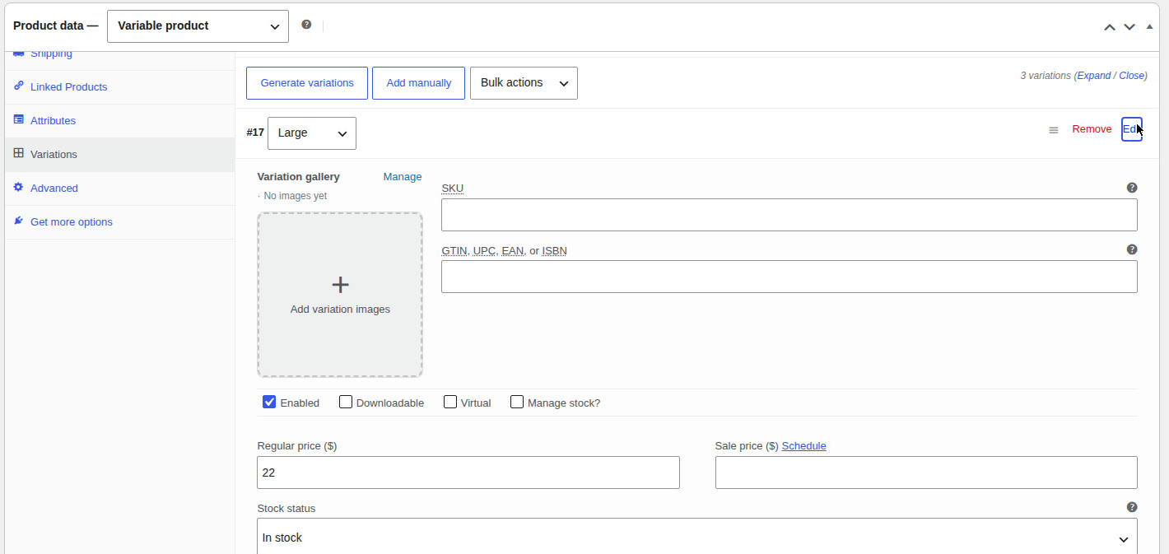Screen dimensions: 1169x554
Task: Click the Get more options plugin icon
Action: [x=19, y=221]
